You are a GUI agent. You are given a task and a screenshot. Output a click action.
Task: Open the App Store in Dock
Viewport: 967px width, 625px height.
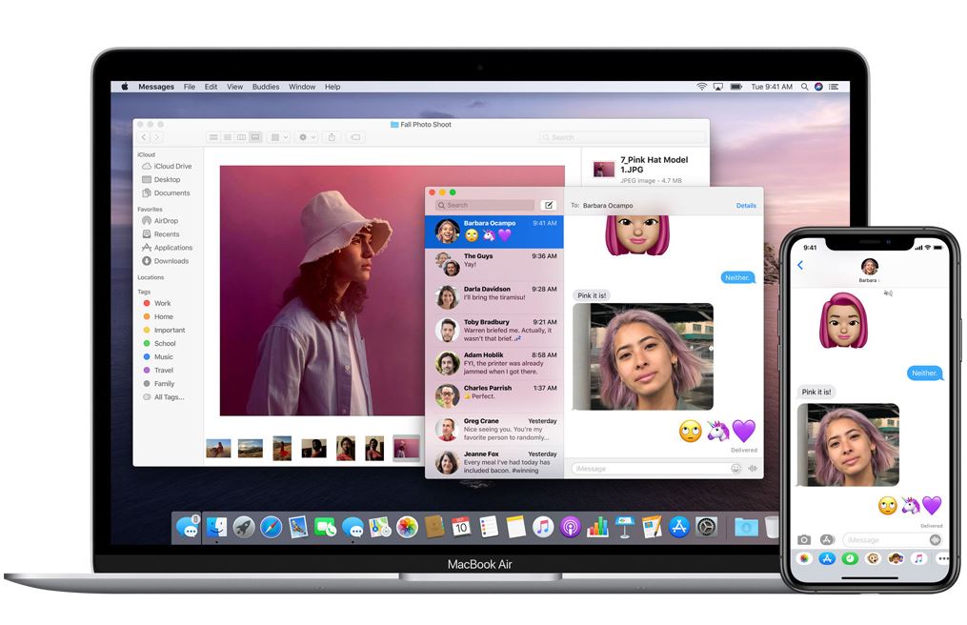coord(679,528)
